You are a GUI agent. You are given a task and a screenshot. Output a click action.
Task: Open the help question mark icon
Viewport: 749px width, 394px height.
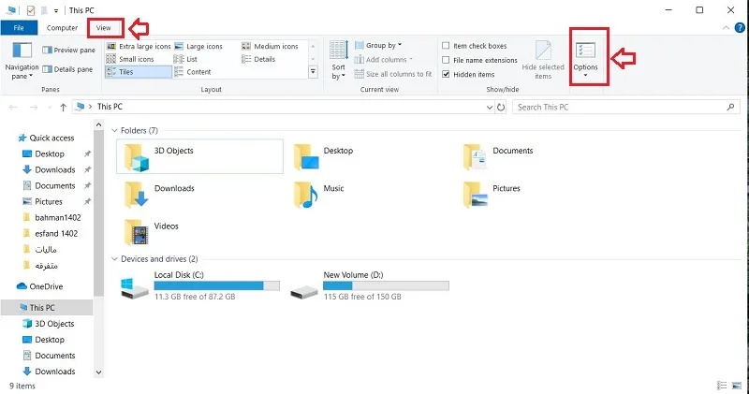click(x=740, y=28)
